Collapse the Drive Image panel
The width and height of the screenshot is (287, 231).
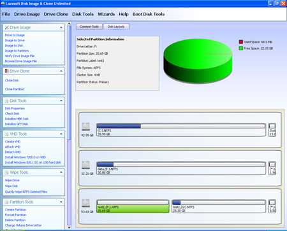(x=61, y=27)
